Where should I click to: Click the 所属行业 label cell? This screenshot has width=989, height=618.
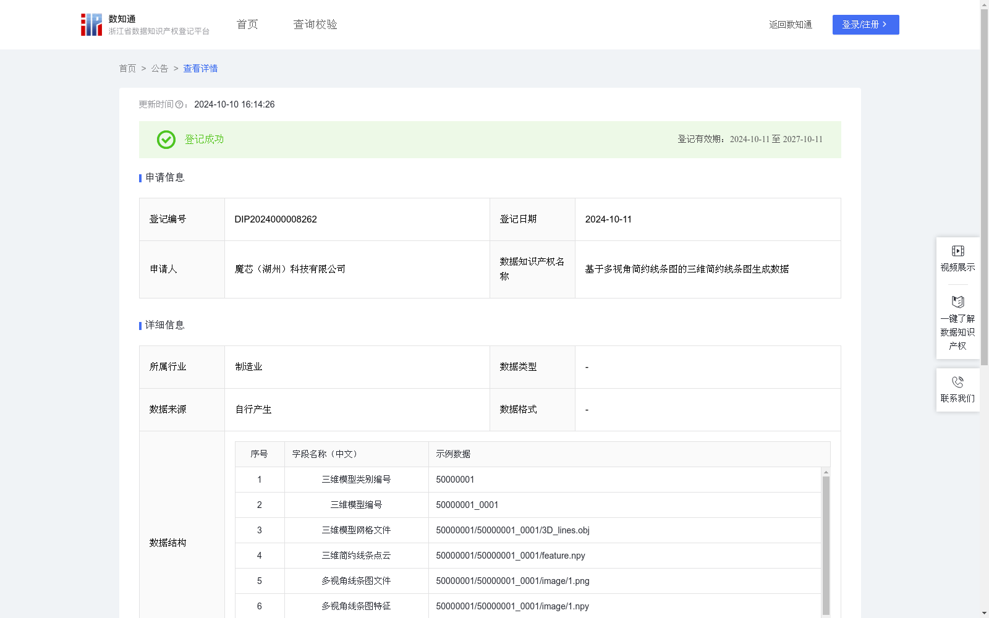(182, 367)
